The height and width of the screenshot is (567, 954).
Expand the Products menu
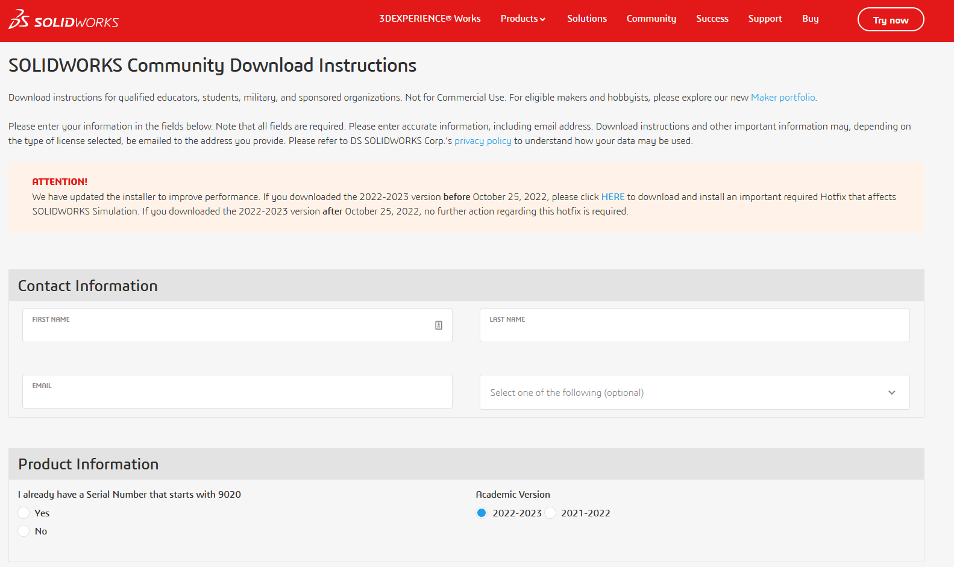pyautogui.click(x=523, y=19)
